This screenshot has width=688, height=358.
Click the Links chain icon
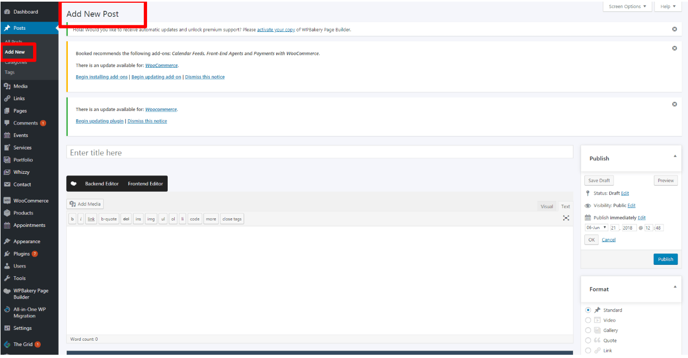pyautogui.click(x=7, y=99)
